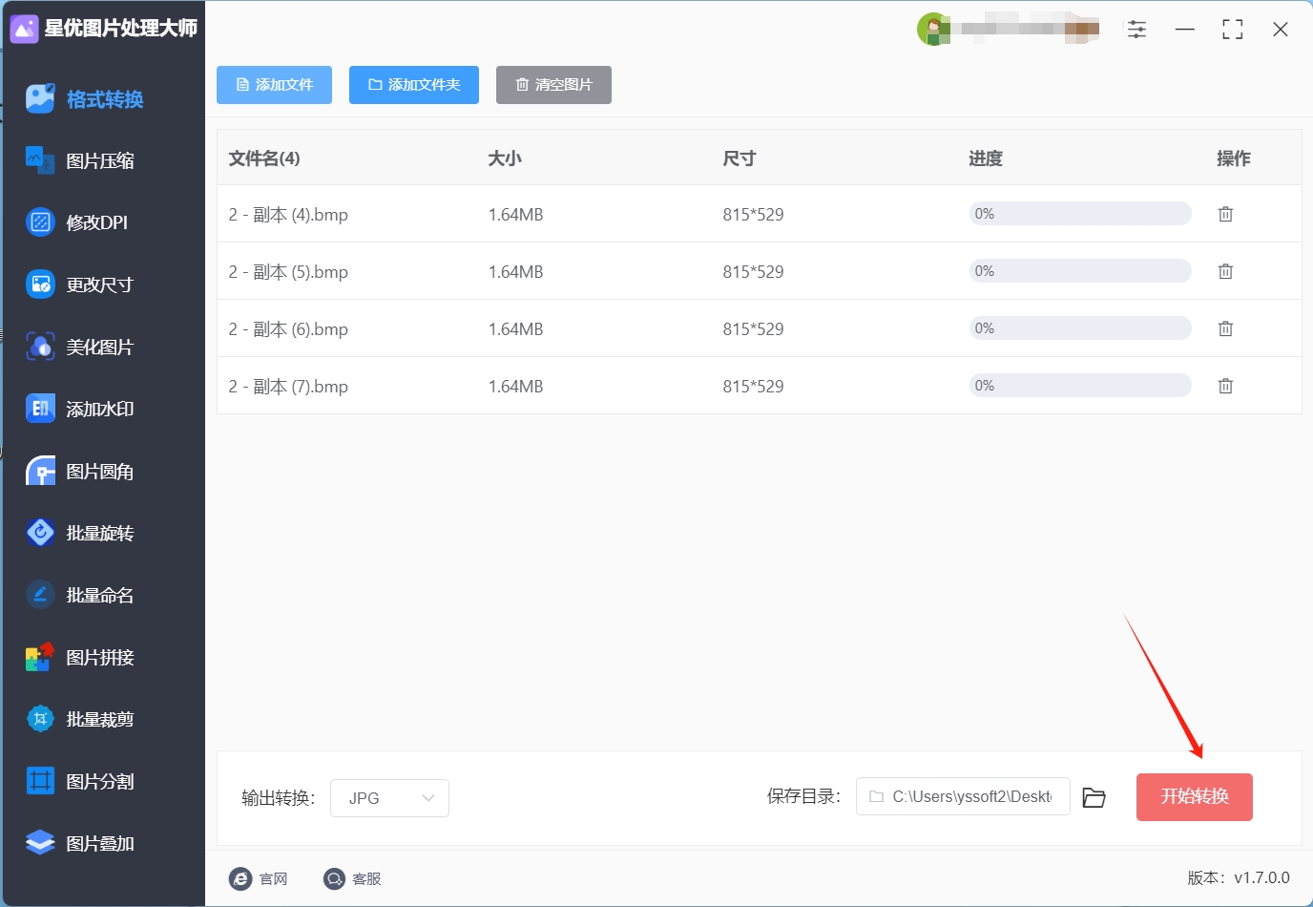Open the 官网 website link
Viewport: 1313px width, 907px height.
260,878
